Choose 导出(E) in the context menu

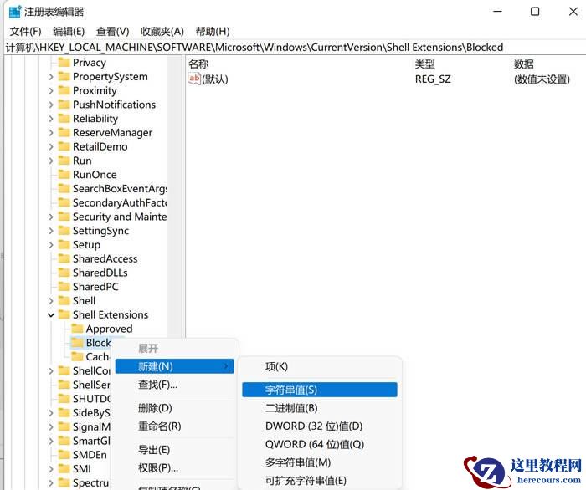click(174, 450)
